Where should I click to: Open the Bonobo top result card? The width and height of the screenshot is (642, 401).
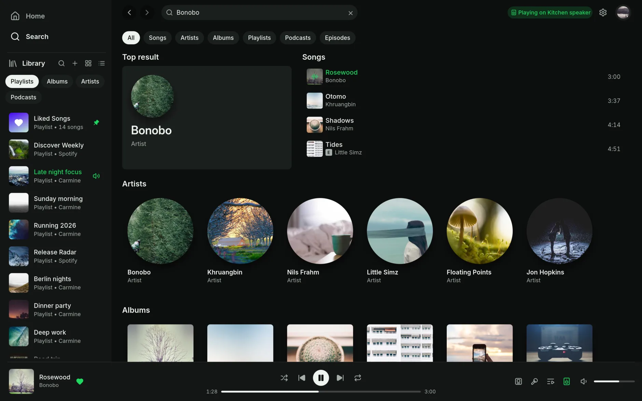207,118
